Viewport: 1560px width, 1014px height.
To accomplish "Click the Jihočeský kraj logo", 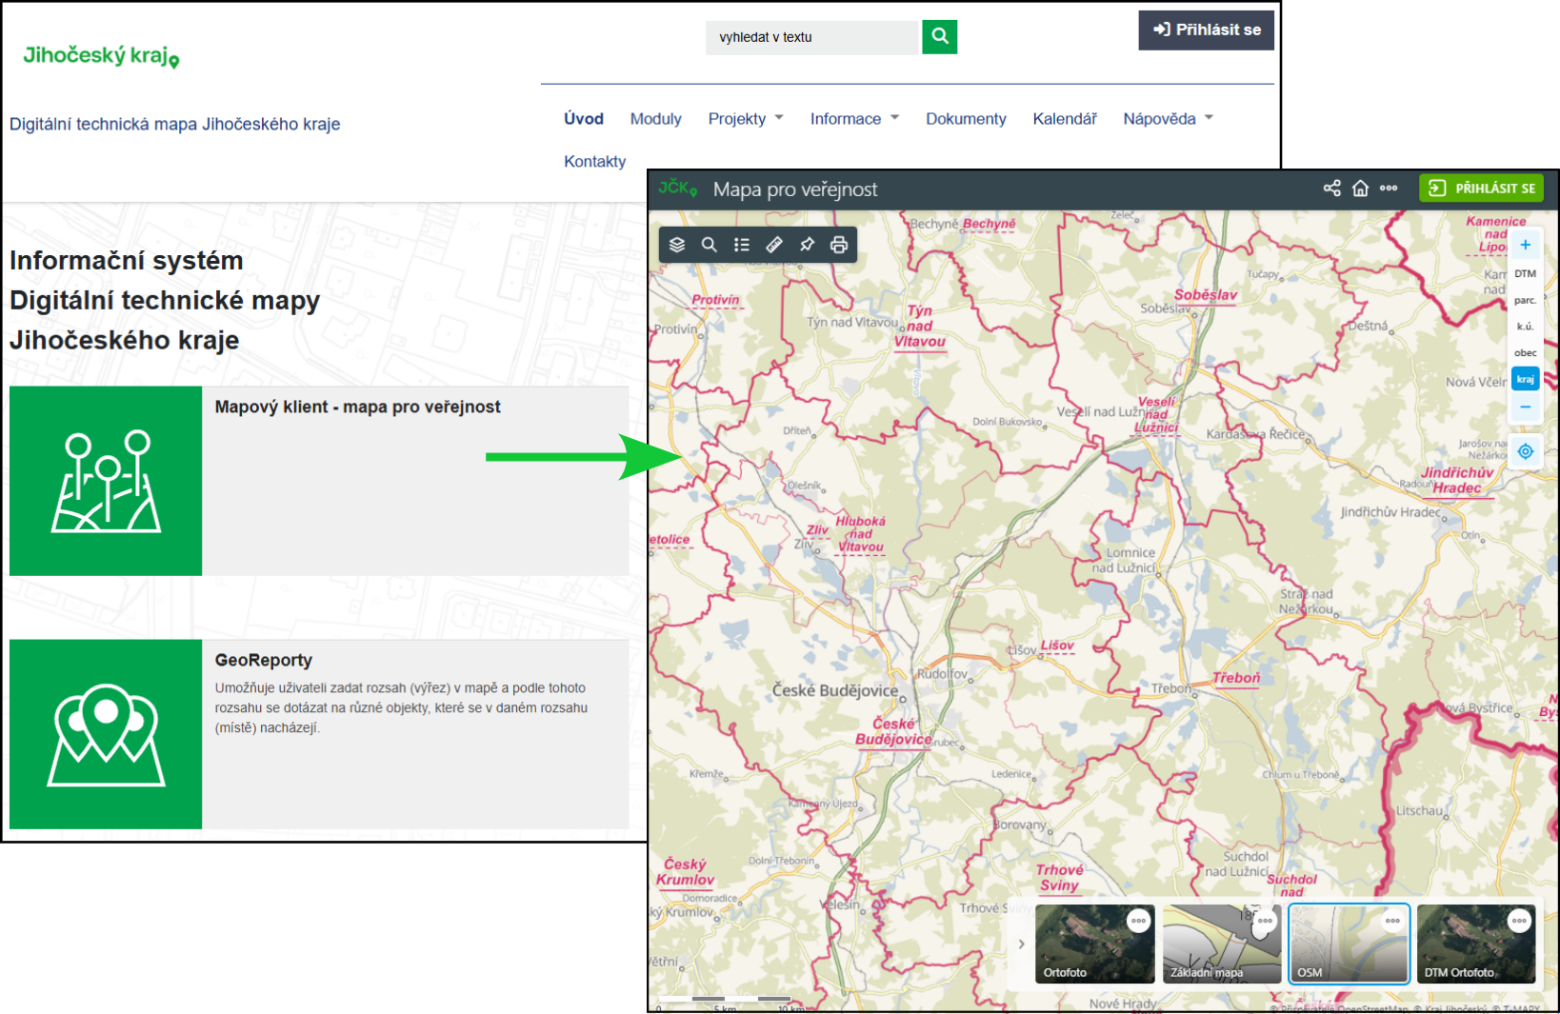I will 101,56.
